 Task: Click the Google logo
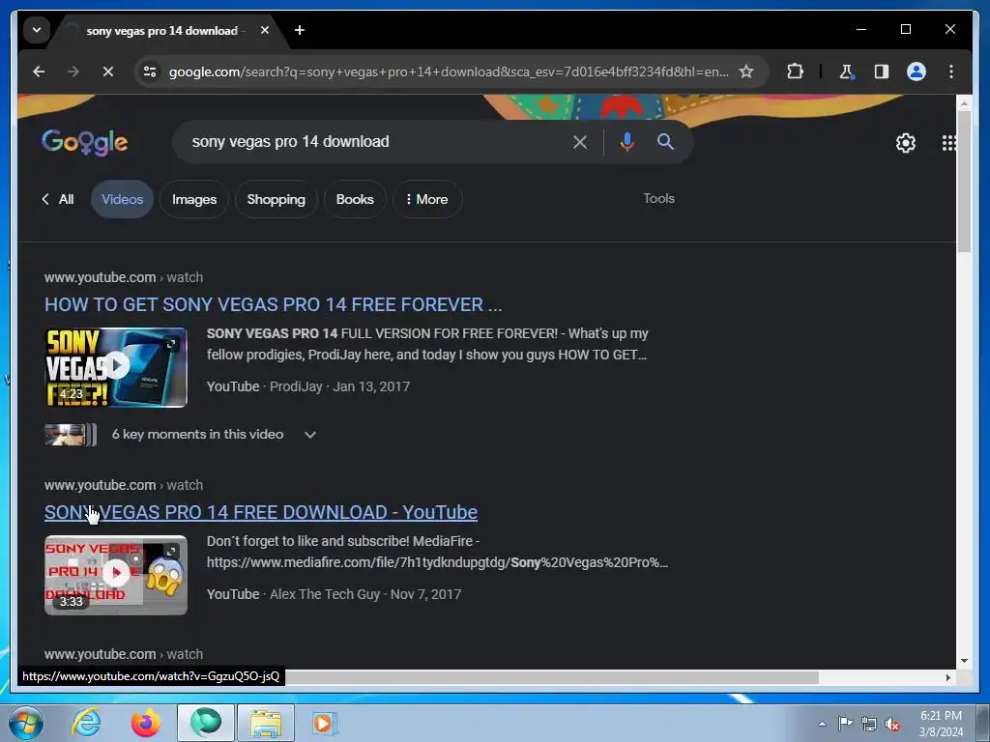click(x=85, y=142)
